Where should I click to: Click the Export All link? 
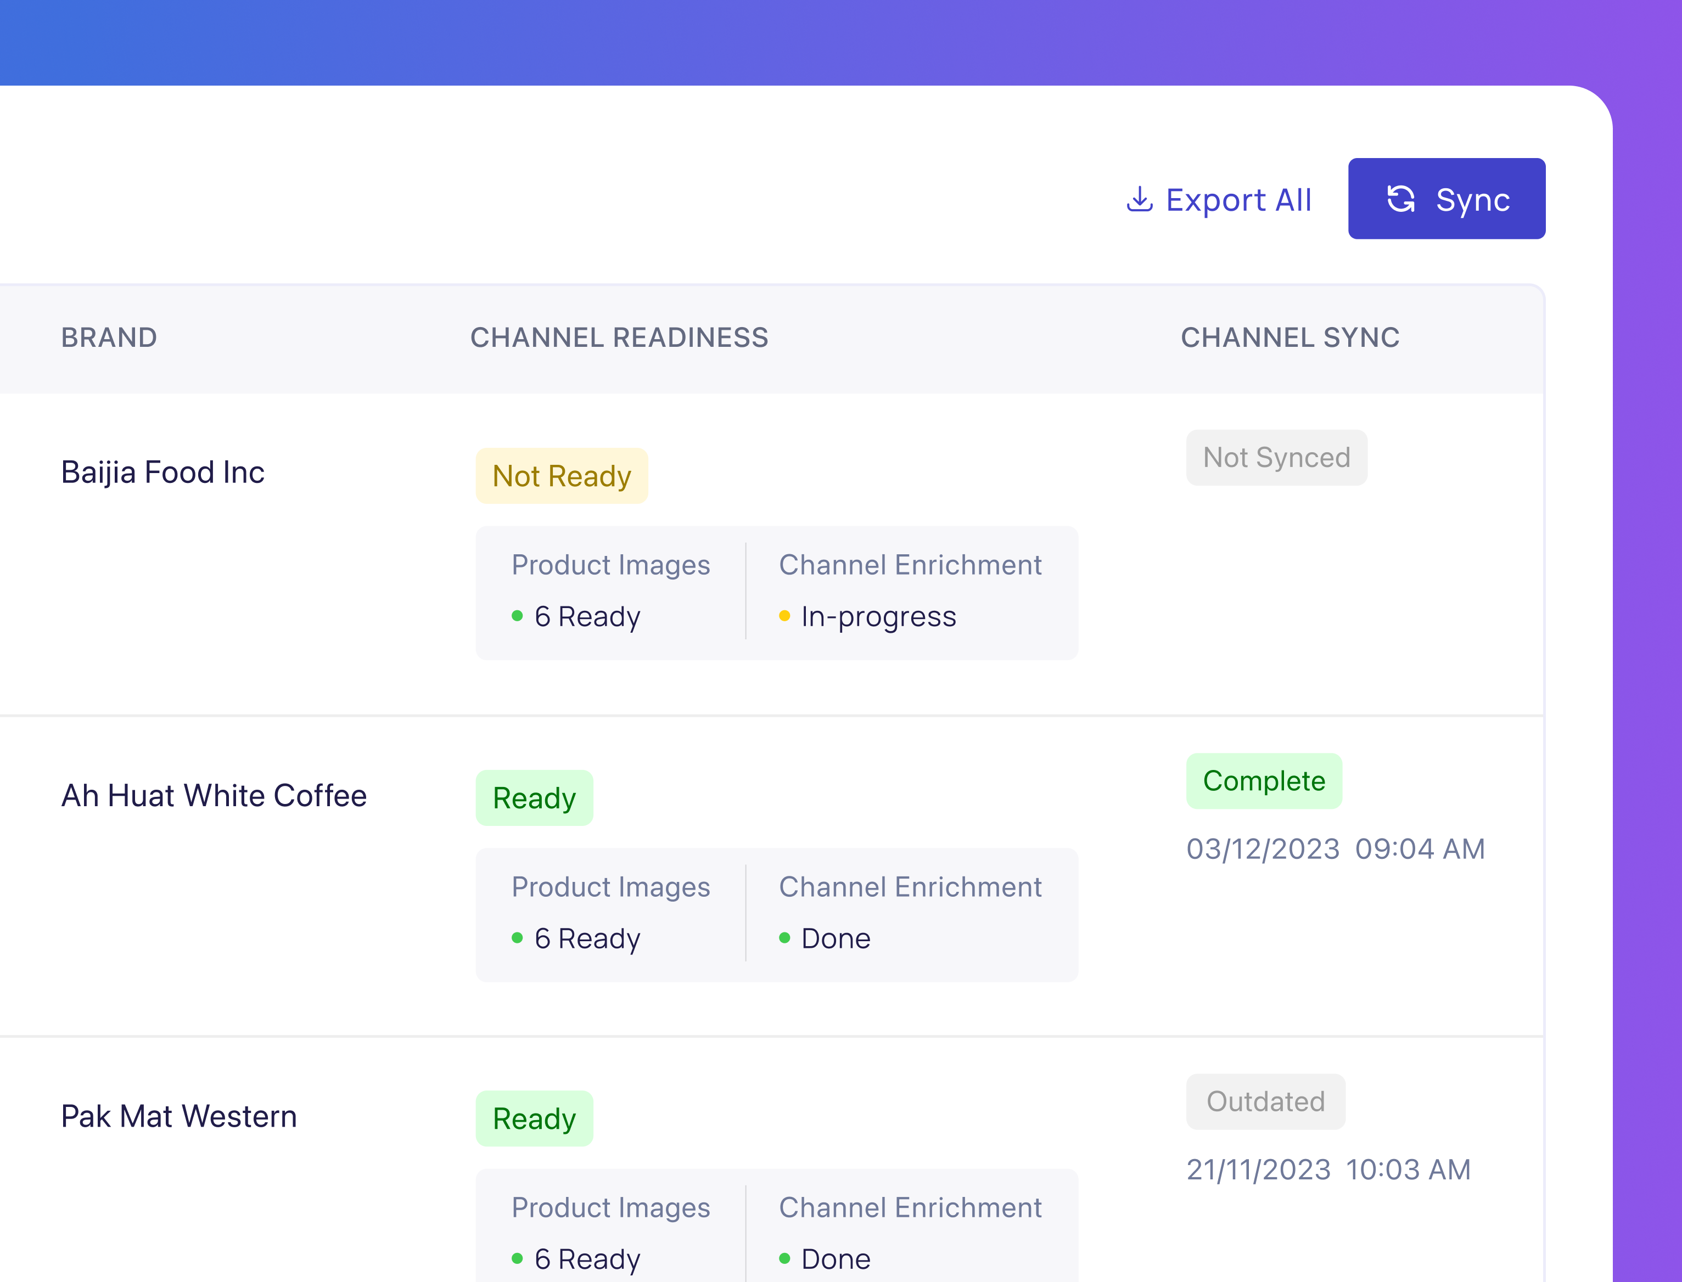point(1238,199)
